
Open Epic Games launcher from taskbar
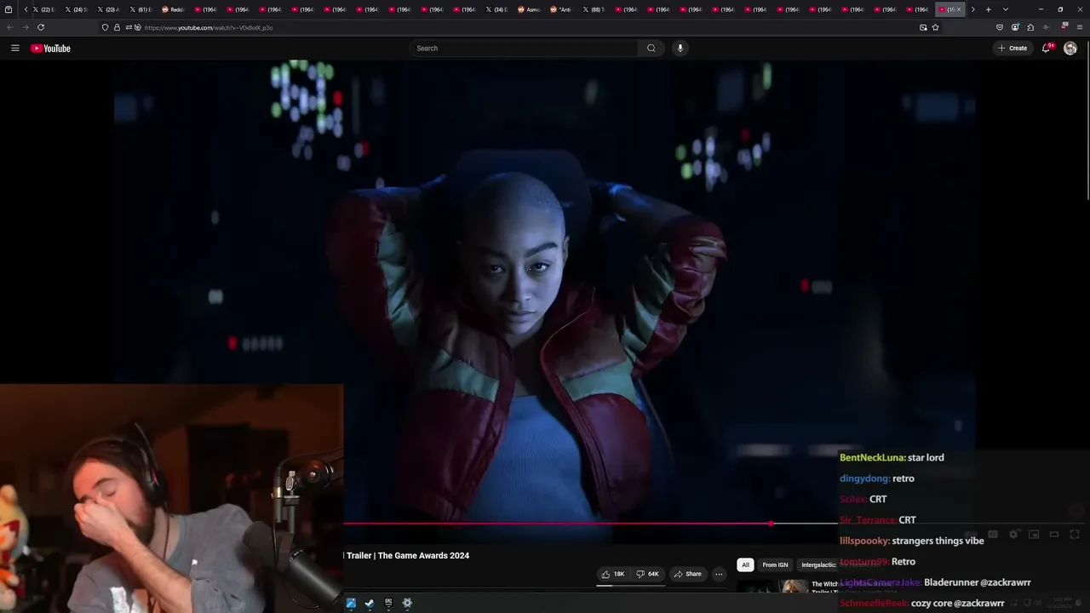388,603
